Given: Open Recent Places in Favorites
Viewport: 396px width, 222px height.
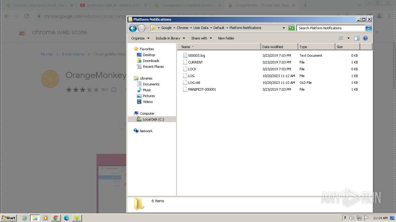Looking at the screenshot, I should coord(153,67).
